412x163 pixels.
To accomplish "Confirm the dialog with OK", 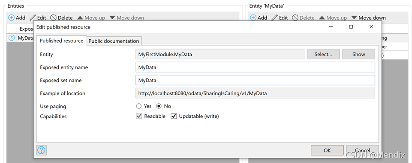I will point(327,150).
